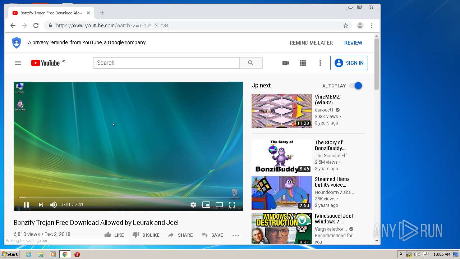Open VineMEMZ (Win32) title link

tap(327, 100)
